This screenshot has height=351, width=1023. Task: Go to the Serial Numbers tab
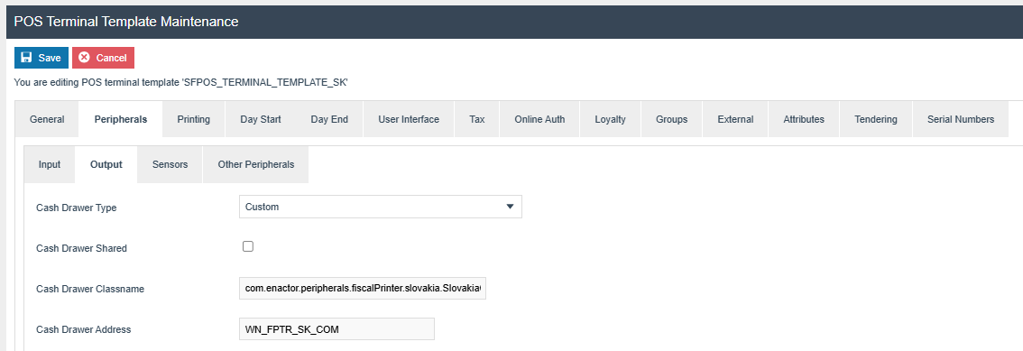(x=961, y=119)
